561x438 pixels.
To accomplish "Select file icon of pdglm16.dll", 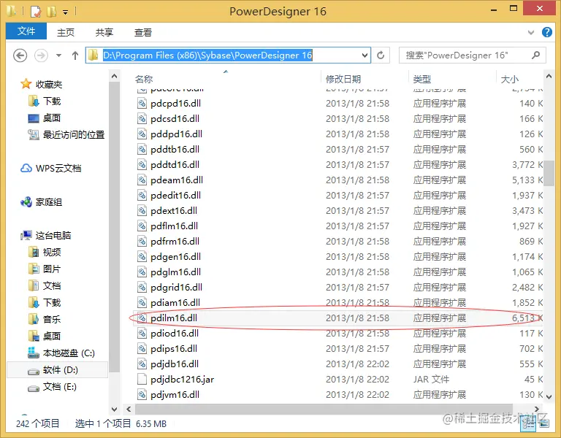I will pyautogui.click(x=142, y=272).
